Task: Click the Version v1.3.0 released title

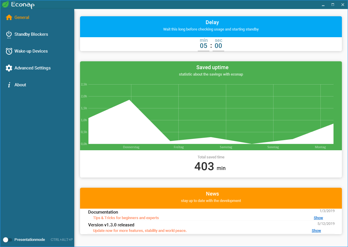Action: point(111,225)
